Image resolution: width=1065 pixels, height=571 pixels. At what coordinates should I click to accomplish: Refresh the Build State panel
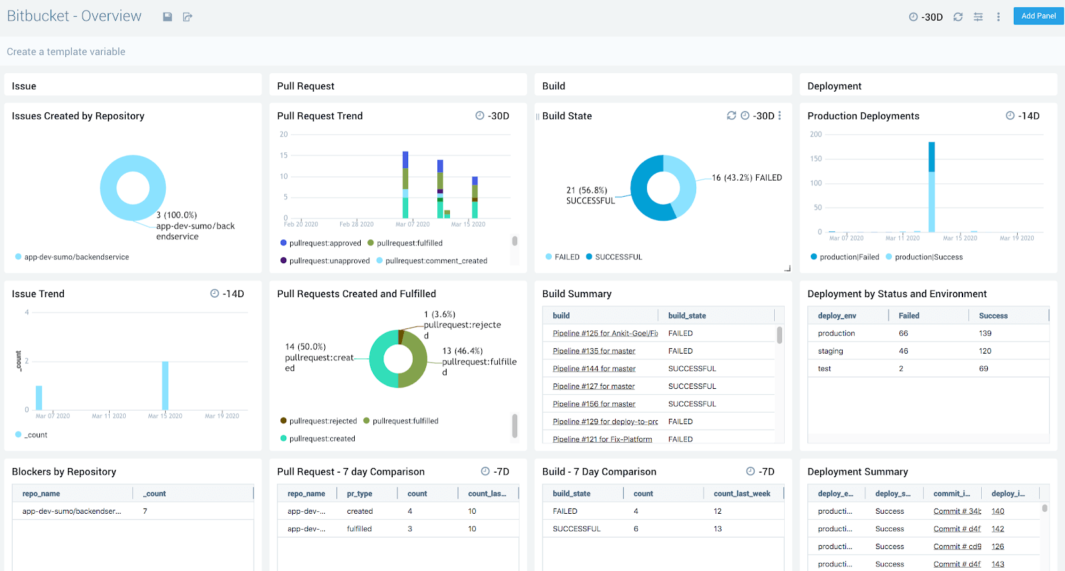732,116
